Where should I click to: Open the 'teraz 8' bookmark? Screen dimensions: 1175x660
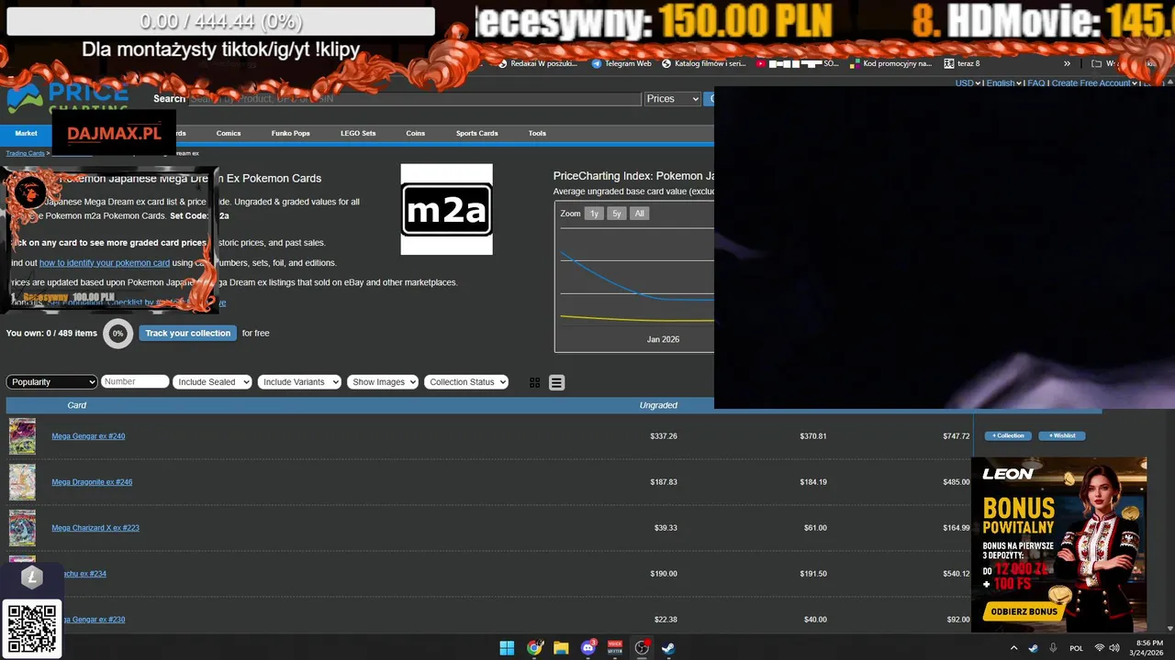pos(962,63)
